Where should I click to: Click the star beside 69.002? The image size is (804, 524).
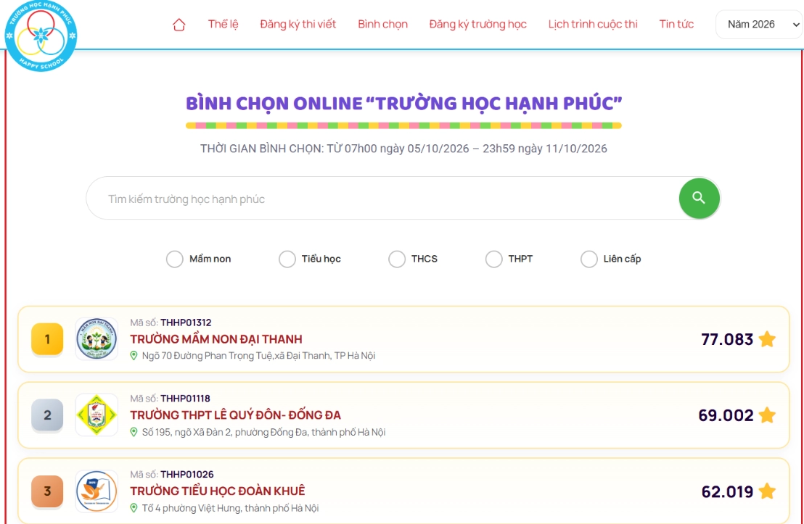[x=767, y=415]
